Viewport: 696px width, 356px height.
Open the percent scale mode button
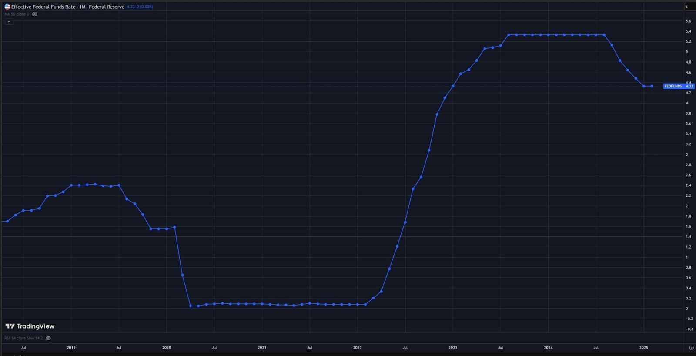pyautogui.click(x=686, y=7)
